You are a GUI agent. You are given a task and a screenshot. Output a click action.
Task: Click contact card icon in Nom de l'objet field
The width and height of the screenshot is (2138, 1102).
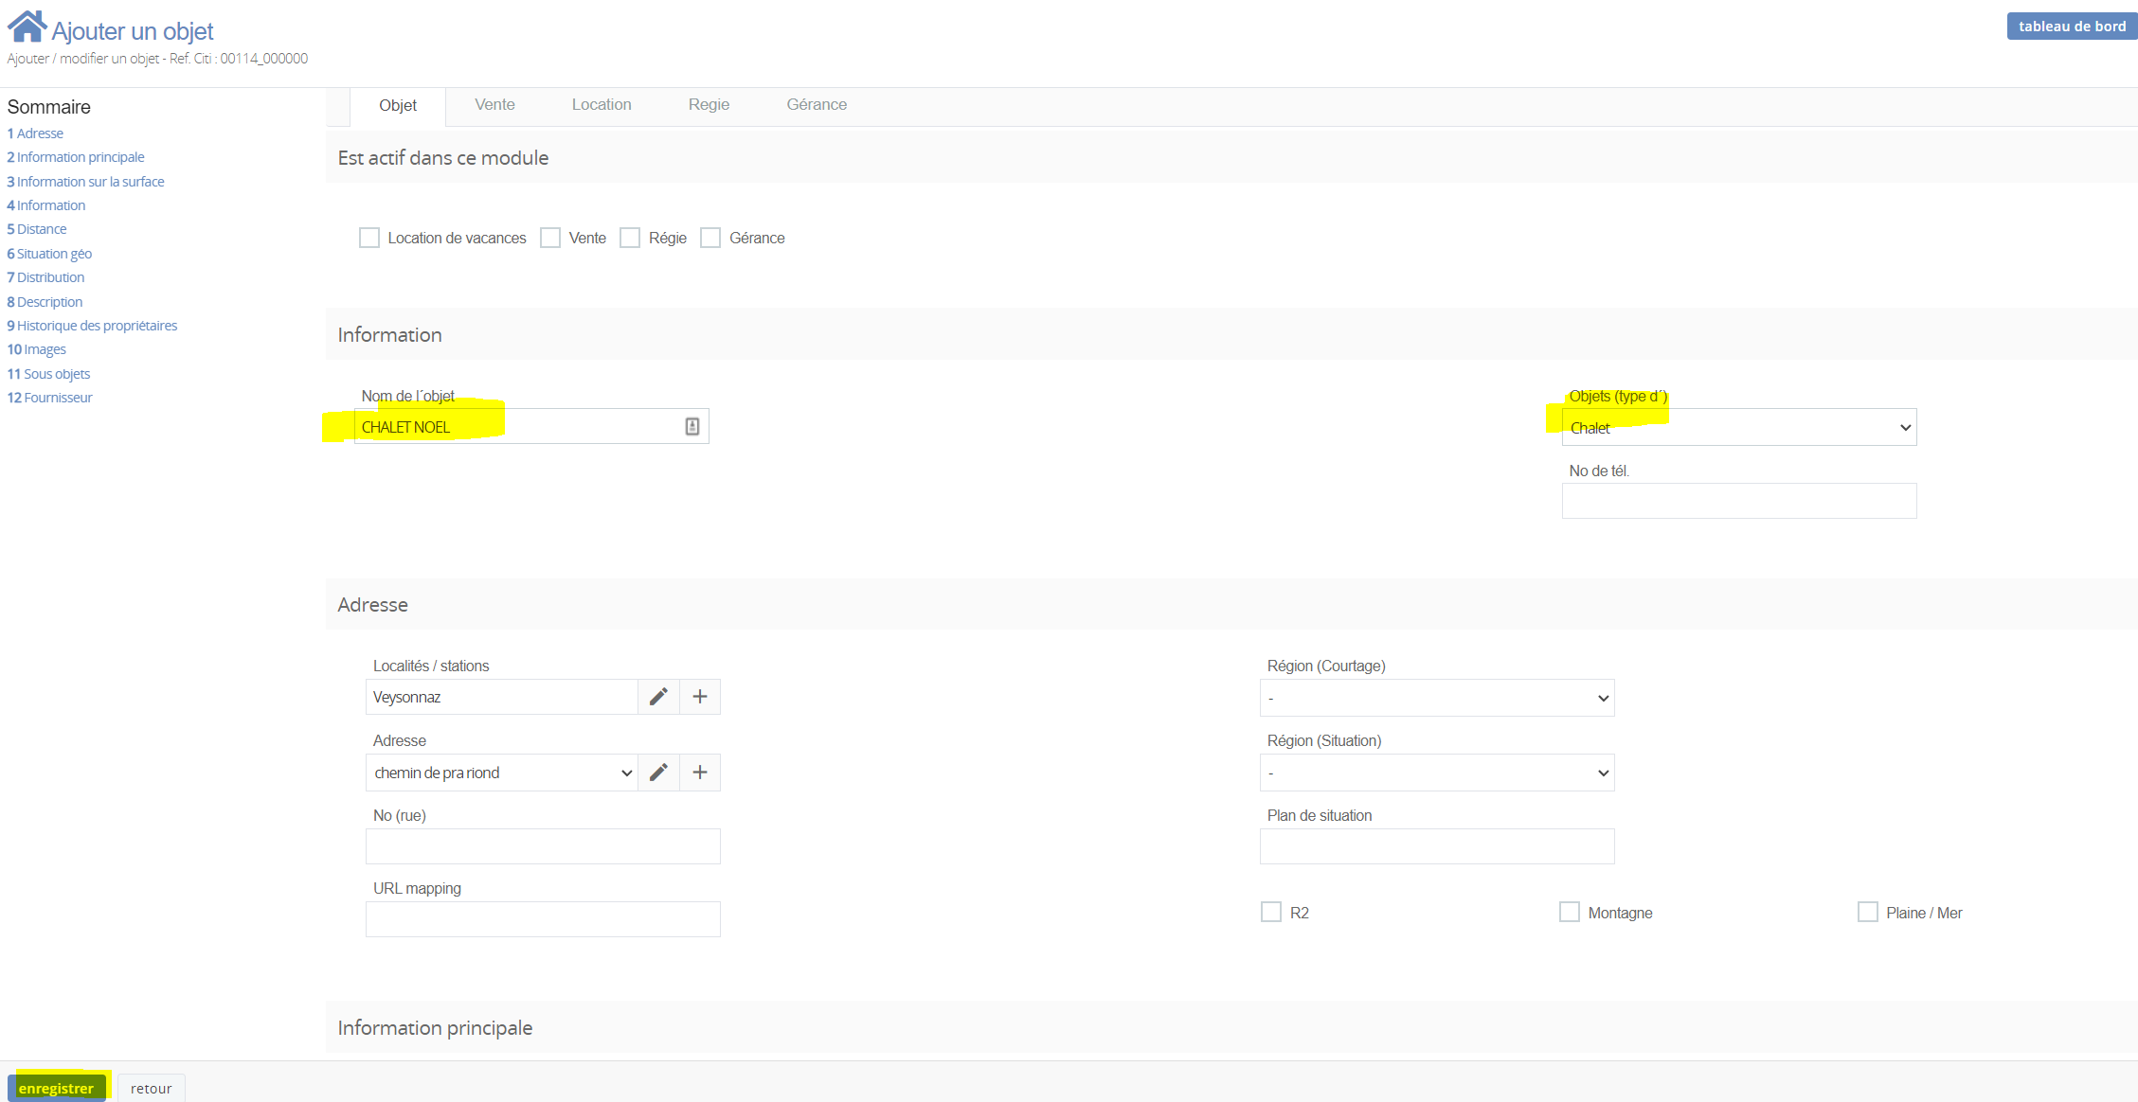pyautogui.click(x=692, y=427)
